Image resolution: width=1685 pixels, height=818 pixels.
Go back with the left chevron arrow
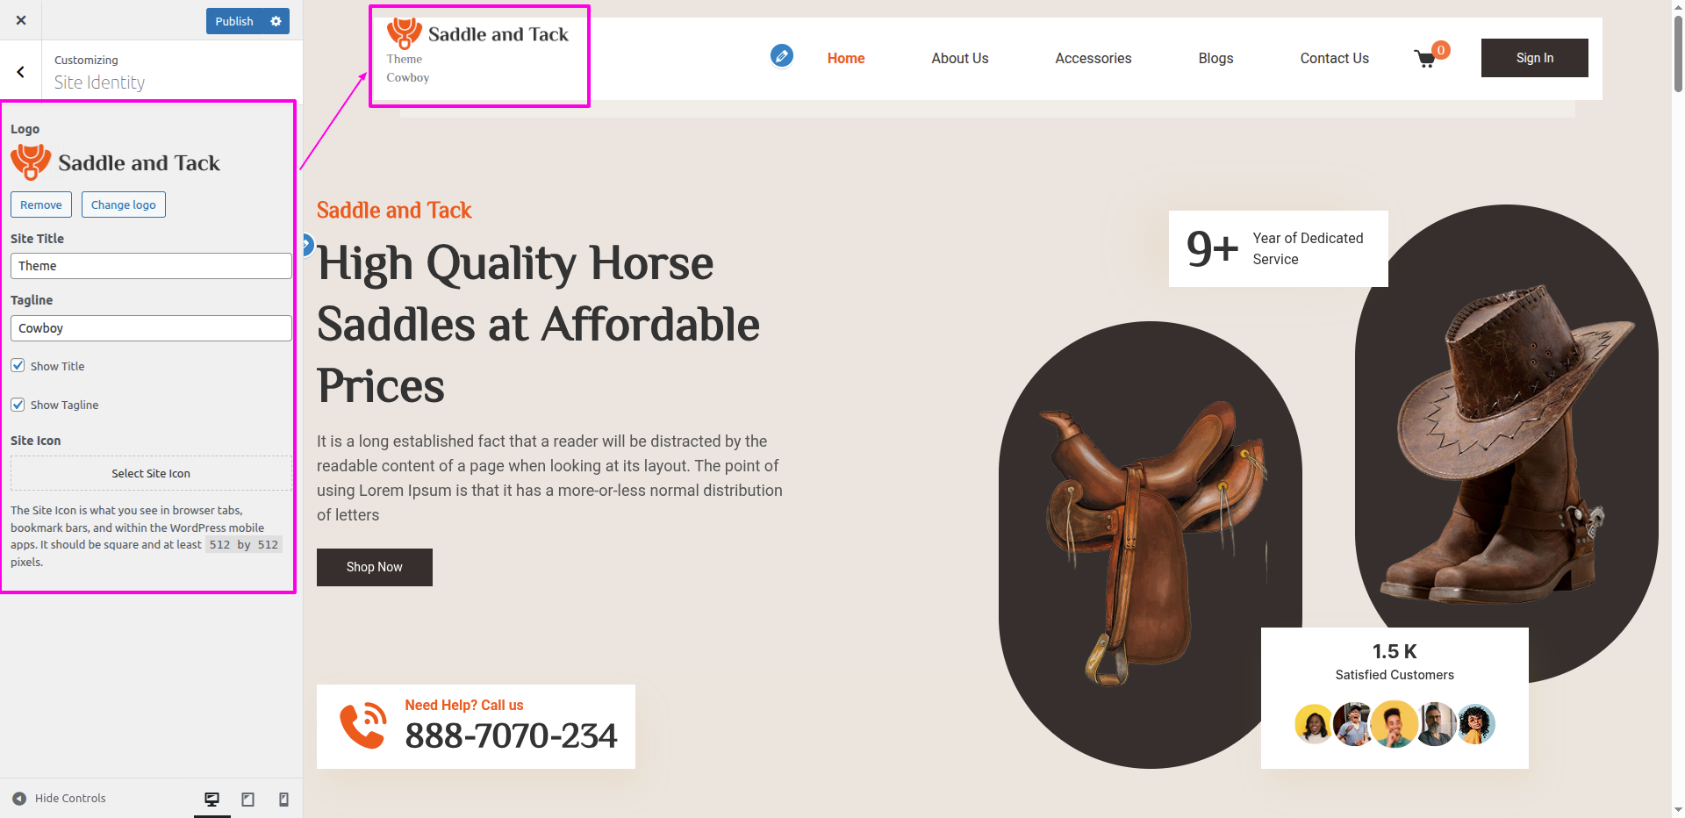(x=20, y=72)
